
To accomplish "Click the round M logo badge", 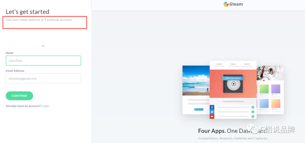I will pos(263,80).
